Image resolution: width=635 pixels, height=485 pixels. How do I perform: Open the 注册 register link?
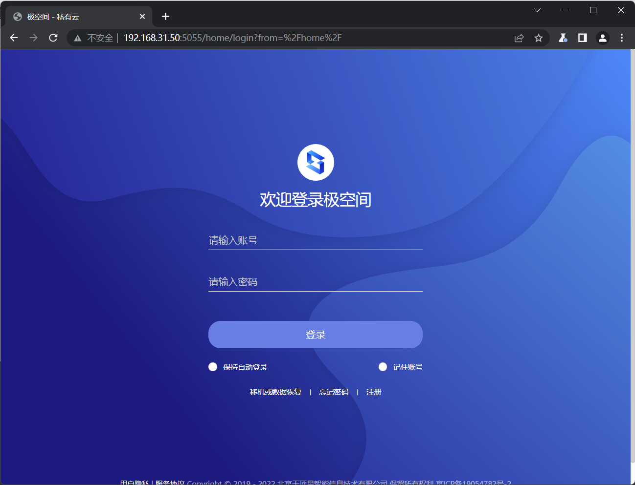pos(374,392)
